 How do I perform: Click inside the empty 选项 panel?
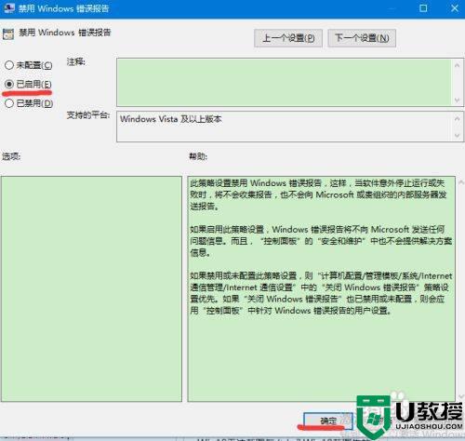click(91, 288)
